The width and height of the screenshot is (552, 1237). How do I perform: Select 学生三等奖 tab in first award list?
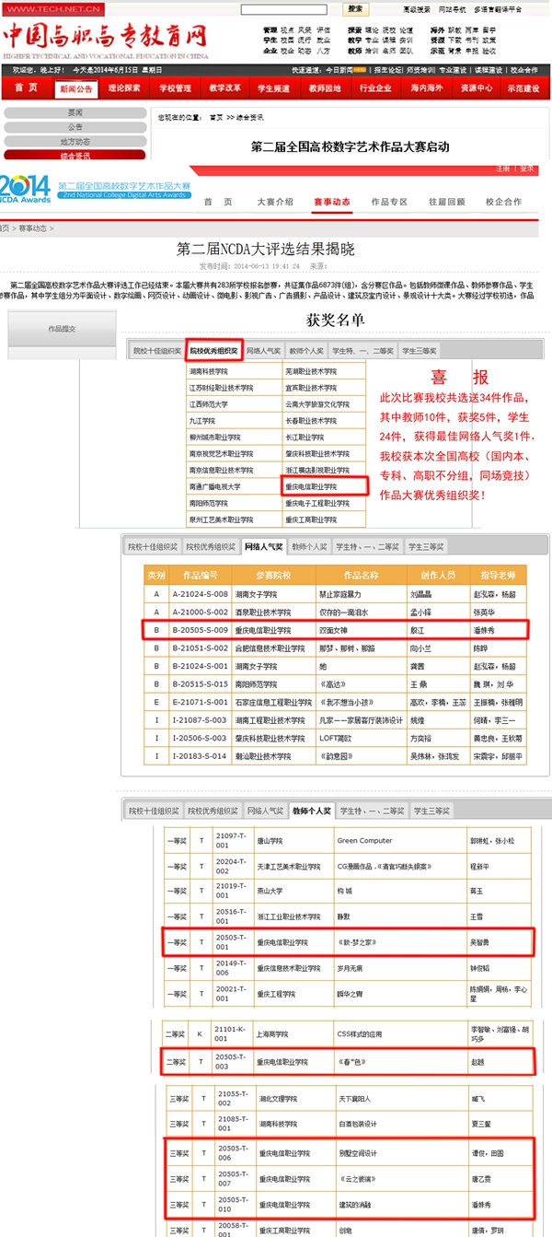420,351
